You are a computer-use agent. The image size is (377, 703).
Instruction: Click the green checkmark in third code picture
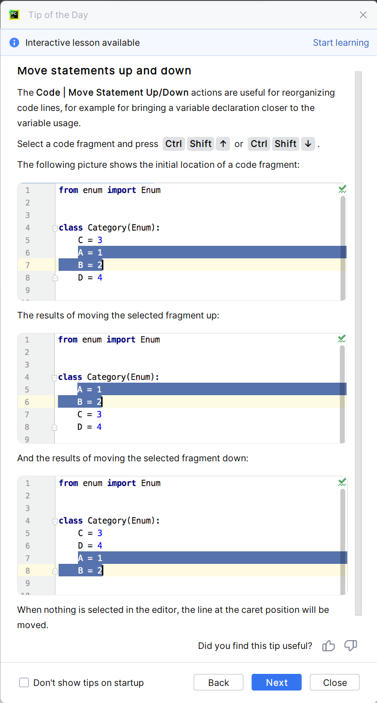tap(342, 483)
